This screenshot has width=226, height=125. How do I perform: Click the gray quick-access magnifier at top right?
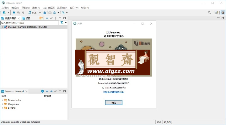click(209, 13)
